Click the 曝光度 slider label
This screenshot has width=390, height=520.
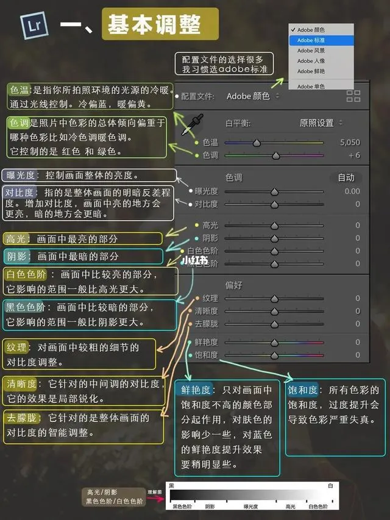[206, 191]
